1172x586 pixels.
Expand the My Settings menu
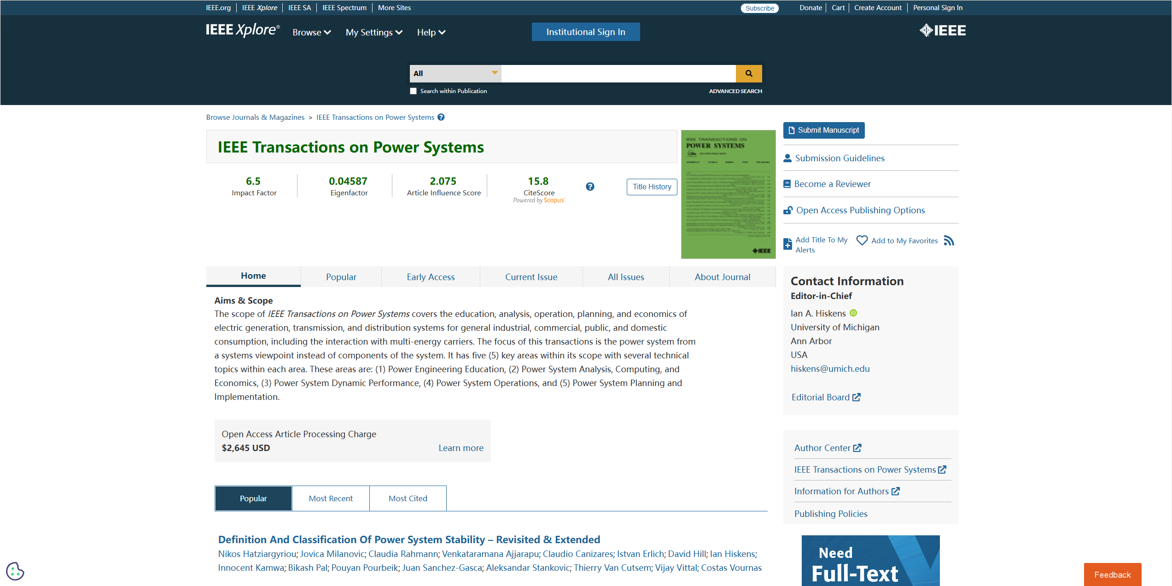tap(373, 32)
